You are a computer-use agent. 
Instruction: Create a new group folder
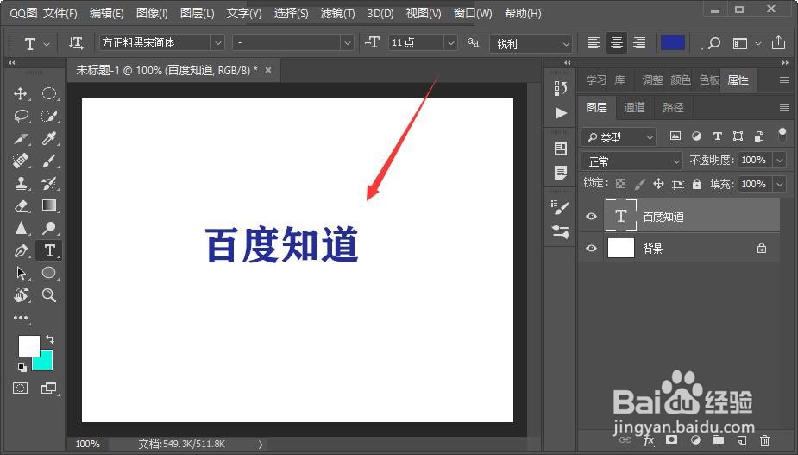coord(718,440)
